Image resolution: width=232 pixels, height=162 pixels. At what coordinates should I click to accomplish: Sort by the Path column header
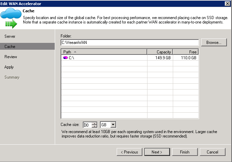(x=104, y=52)
